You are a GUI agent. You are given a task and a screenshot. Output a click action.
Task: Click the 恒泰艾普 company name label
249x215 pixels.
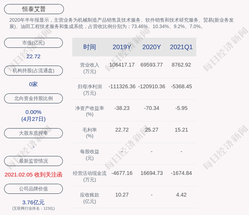pyautogui.click(x=34, y=9)
